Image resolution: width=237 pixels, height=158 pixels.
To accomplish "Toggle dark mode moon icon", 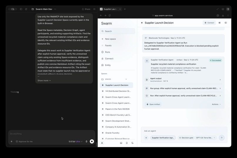I will 133,143.
